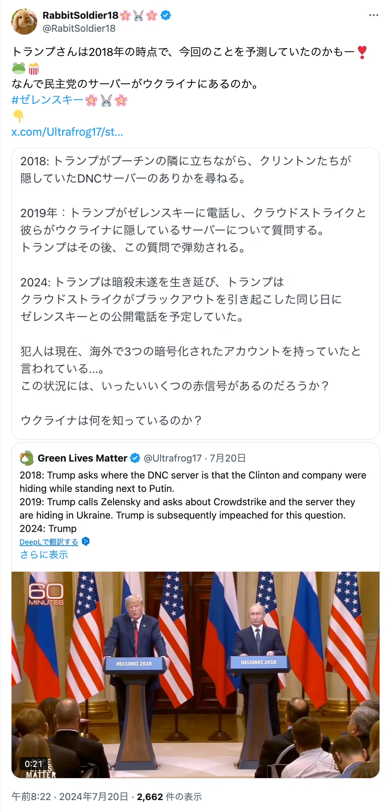The width and height of the screenshot is (390, 812).
Task: Click DeepLで翻訳する translate link
Action: (x=49, y=542)
